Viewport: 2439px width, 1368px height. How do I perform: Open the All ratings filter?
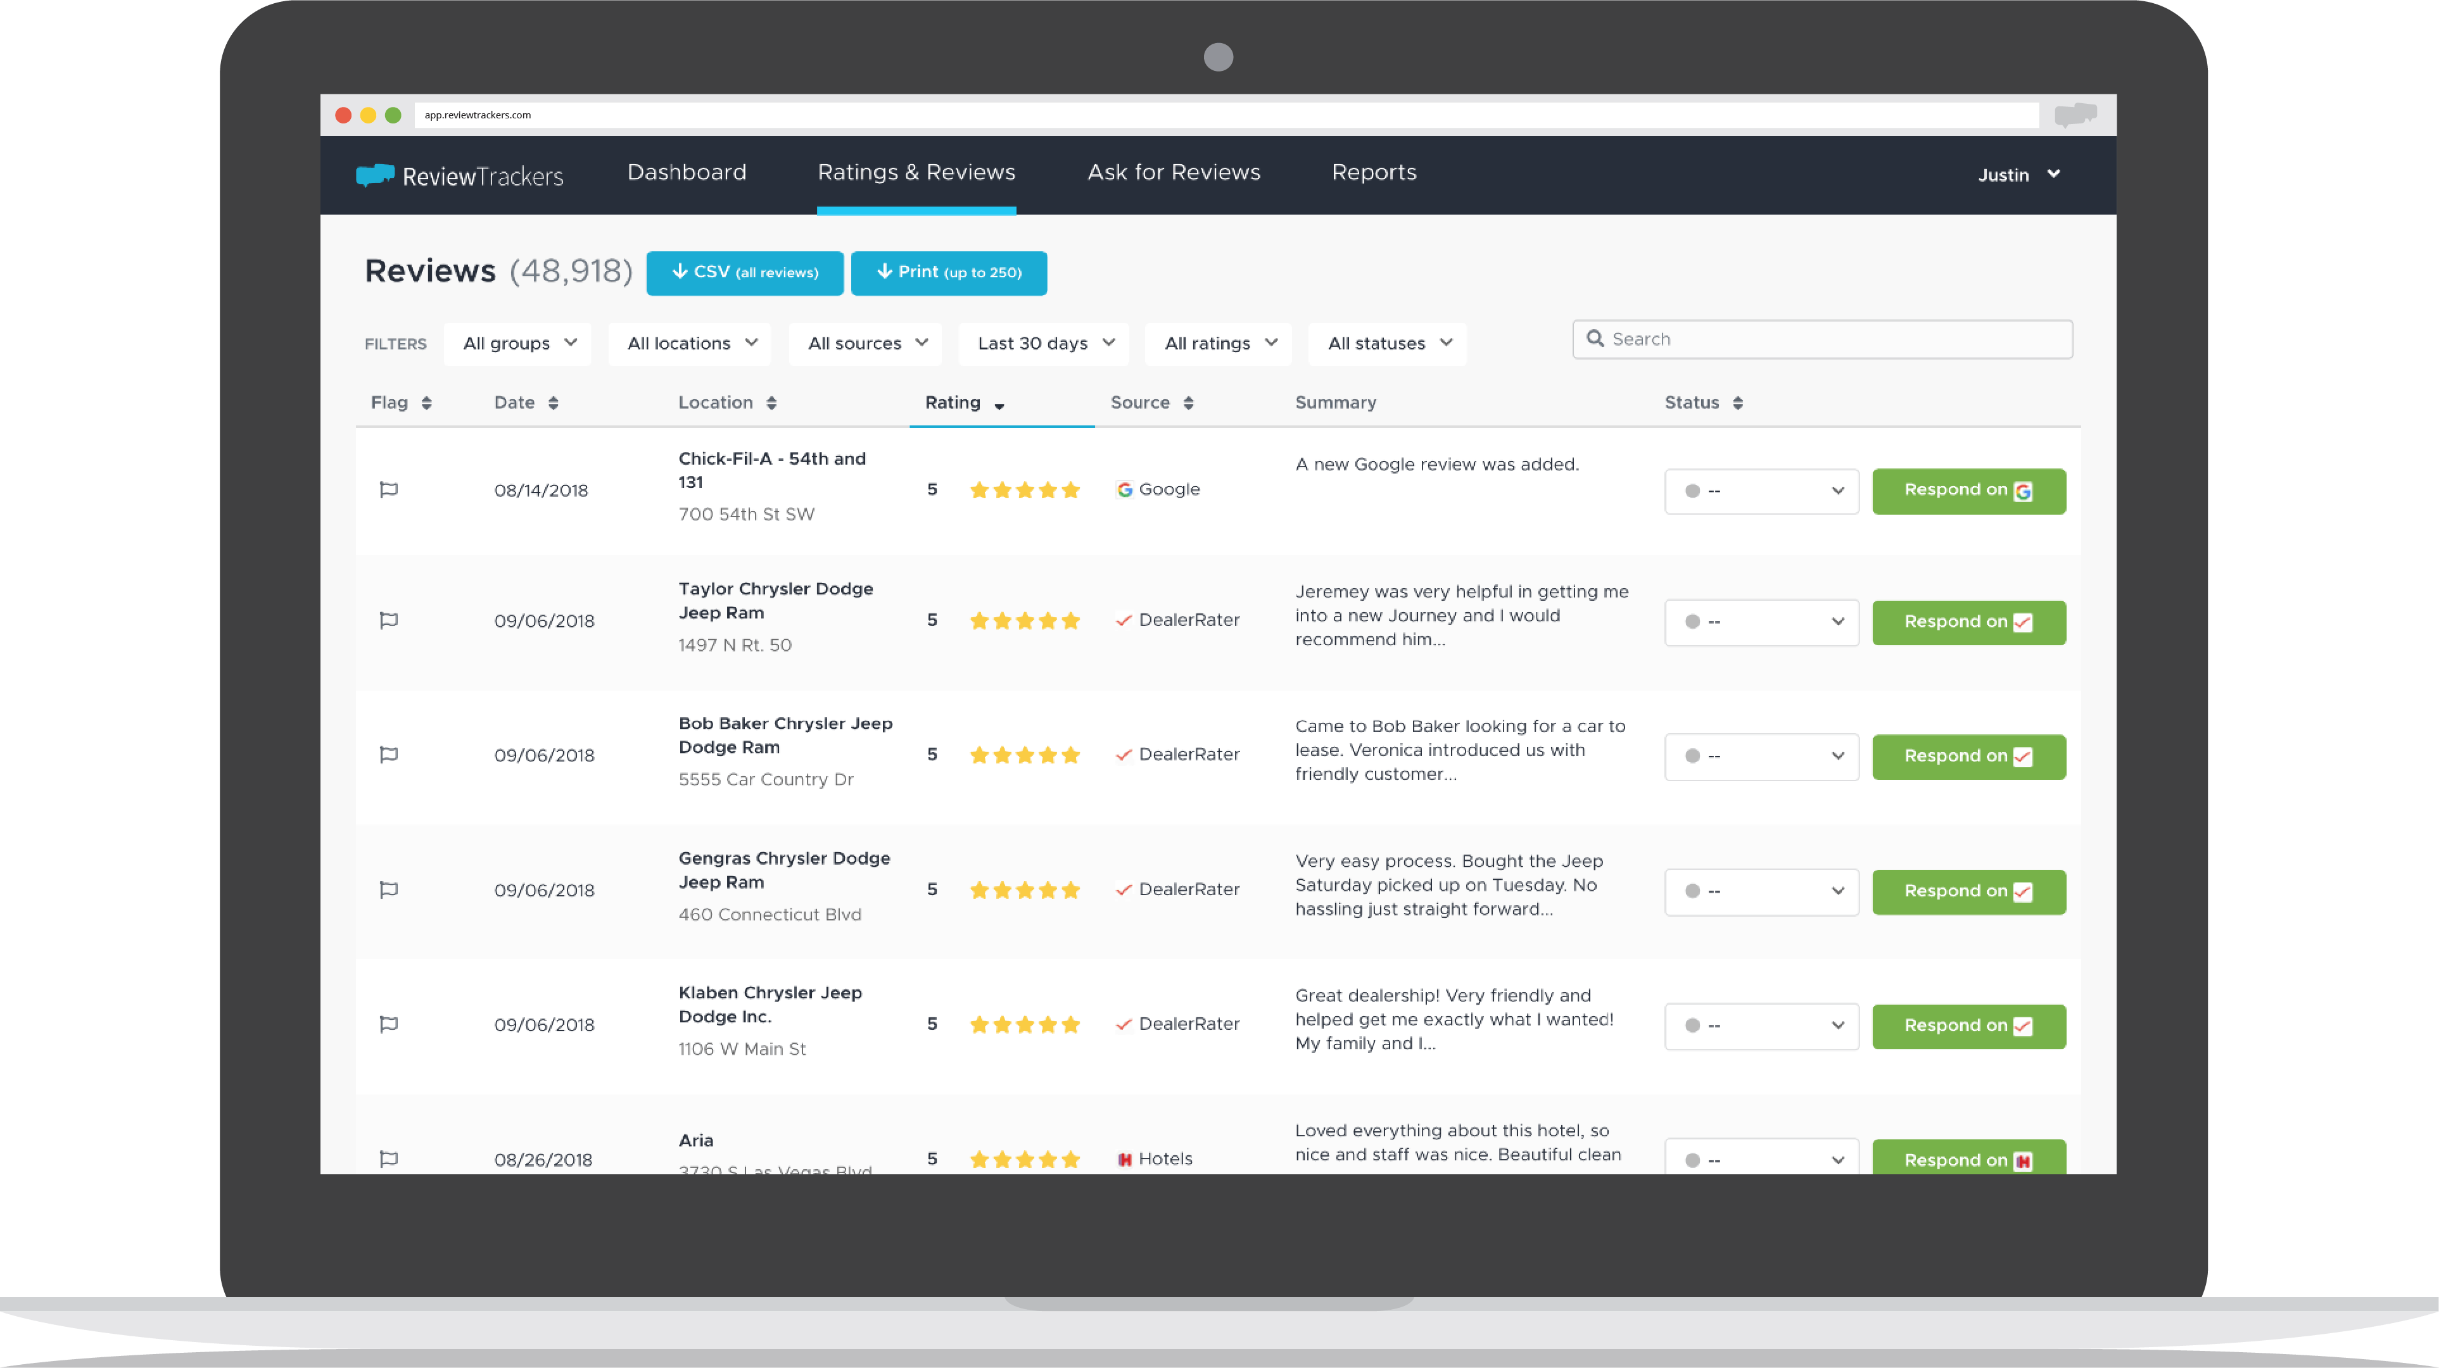(x=1219, y=343)
